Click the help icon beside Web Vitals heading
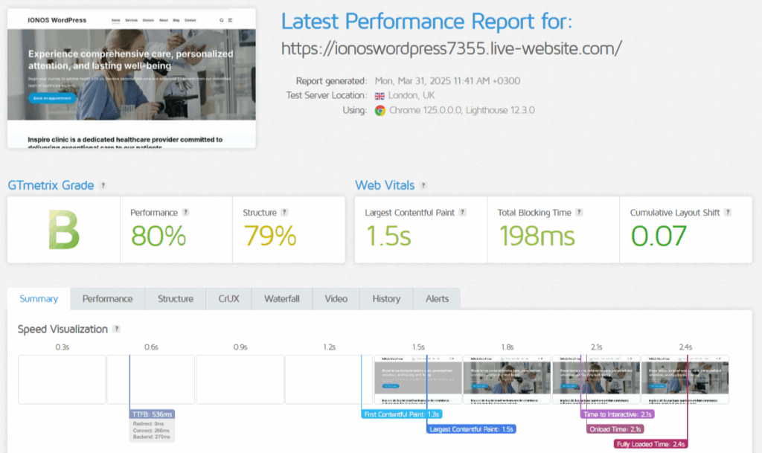Image resolution: width=762 pixels, height=453 pixels. (423, 185)
